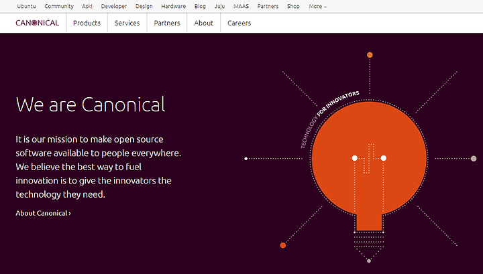Visit the Blog link
Image resolution: width=483 pixels, height=274 pixels.
tap(200, 6)
